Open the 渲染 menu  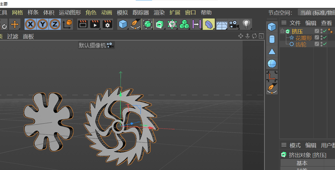coord(159,12)
